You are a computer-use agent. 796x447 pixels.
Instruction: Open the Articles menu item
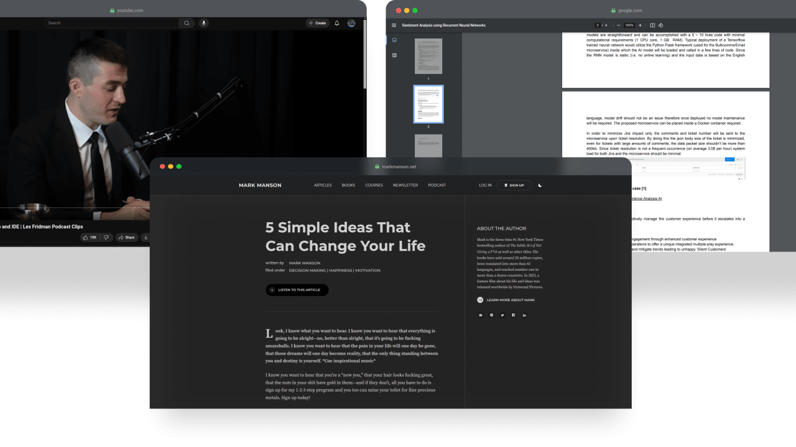(323, 185)
